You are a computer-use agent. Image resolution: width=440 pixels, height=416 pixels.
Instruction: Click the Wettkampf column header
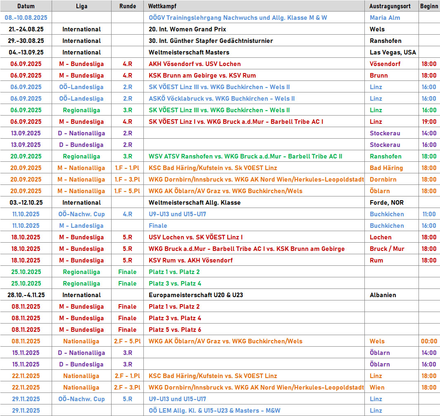[x=254, y=6]
